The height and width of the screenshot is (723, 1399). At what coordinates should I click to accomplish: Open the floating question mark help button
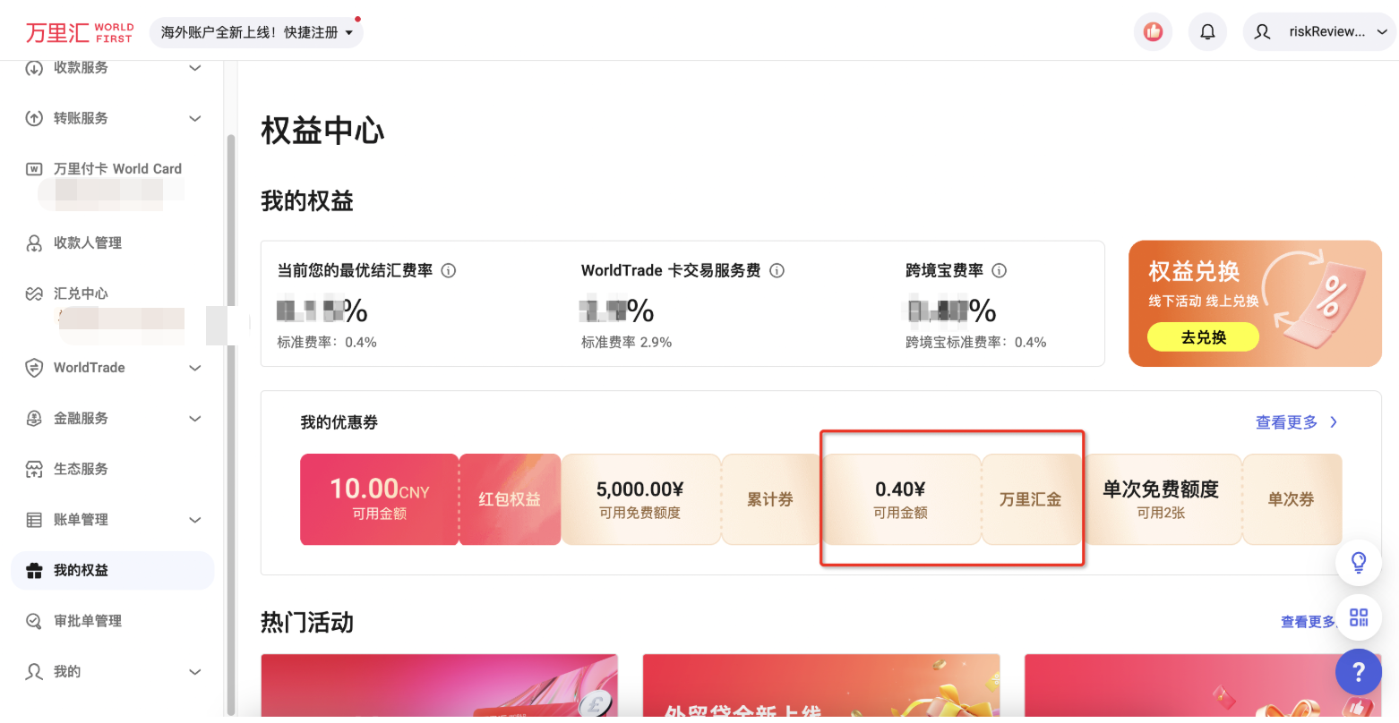point(1359,672)
